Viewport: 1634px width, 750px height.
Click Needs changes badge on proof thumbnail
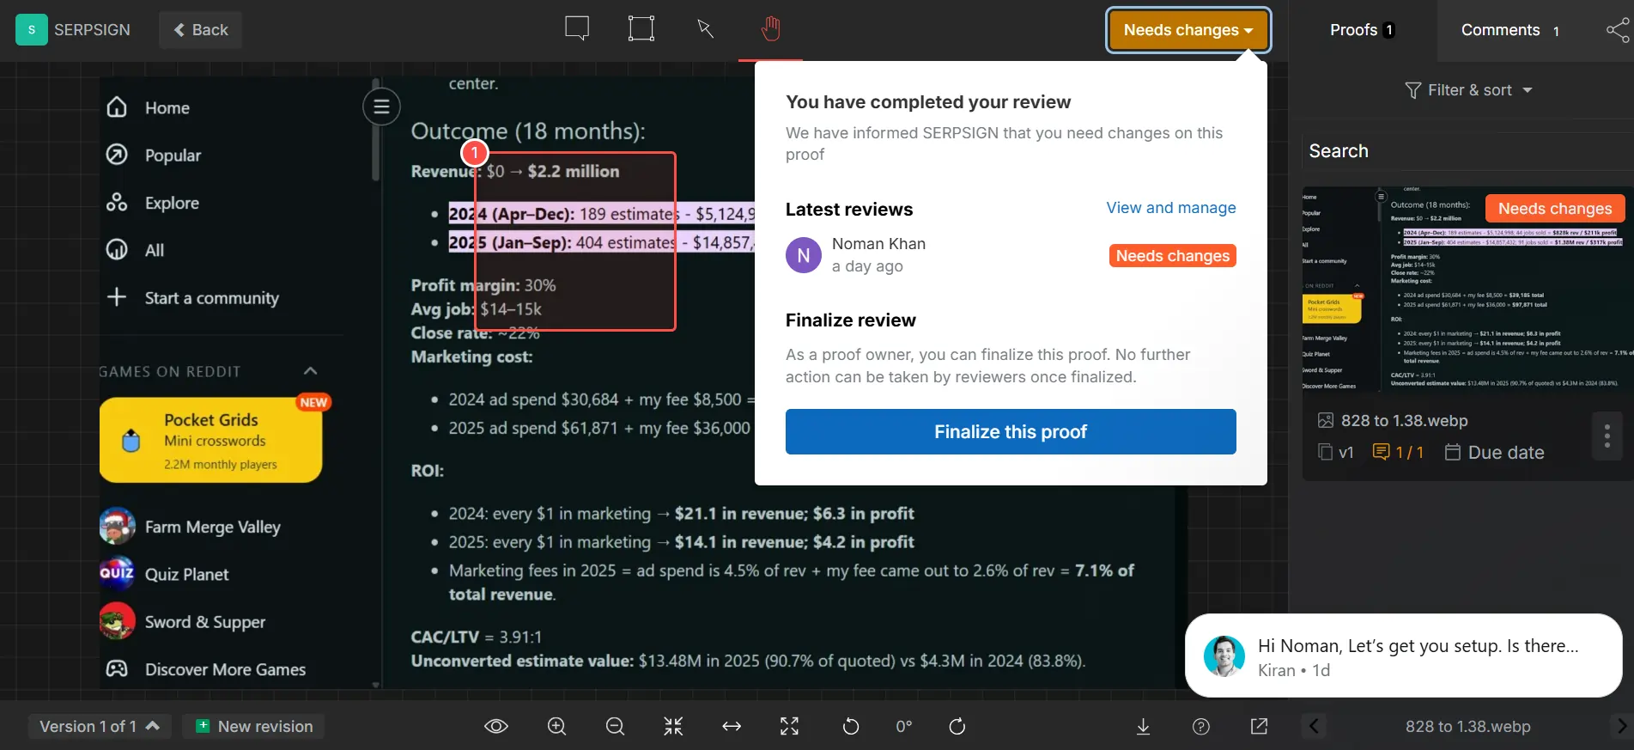[x=1555, y=209]
